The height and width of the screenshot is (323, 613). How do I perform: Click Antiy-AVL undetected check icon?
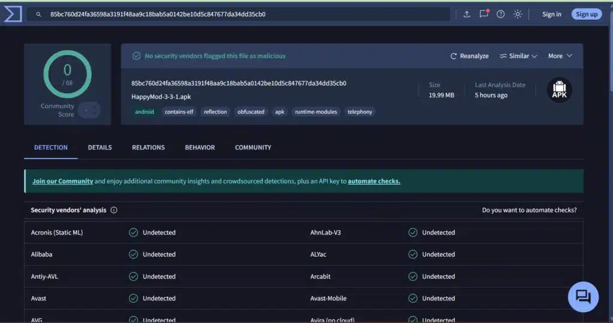coord(133,276)
